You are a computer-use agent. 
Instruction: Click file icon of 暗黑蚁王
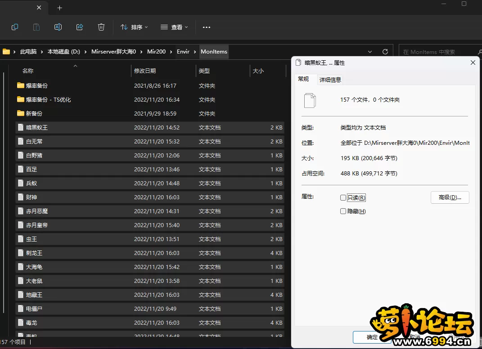[21, 127]
